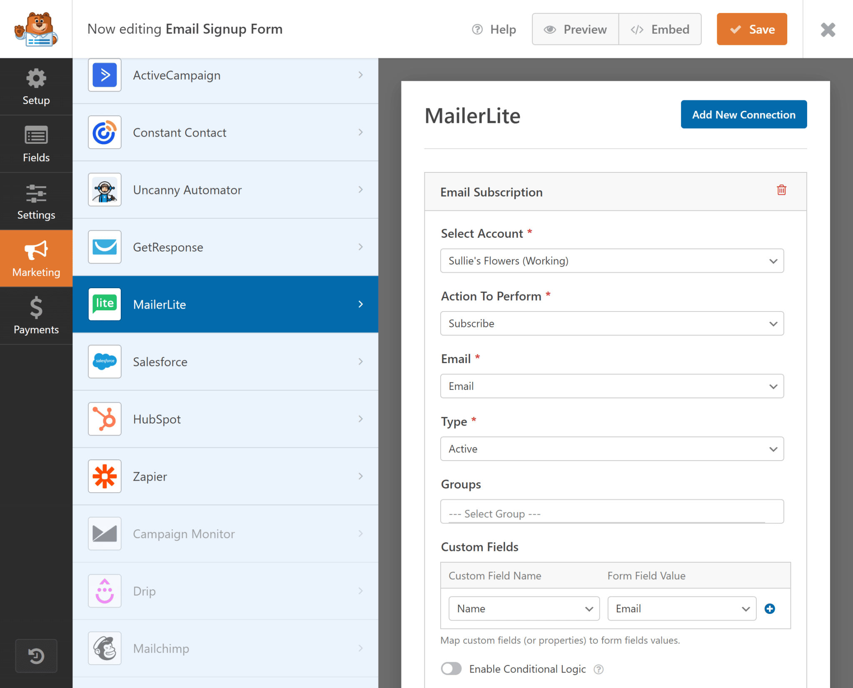Open the Zapier integration

(104, 476)
